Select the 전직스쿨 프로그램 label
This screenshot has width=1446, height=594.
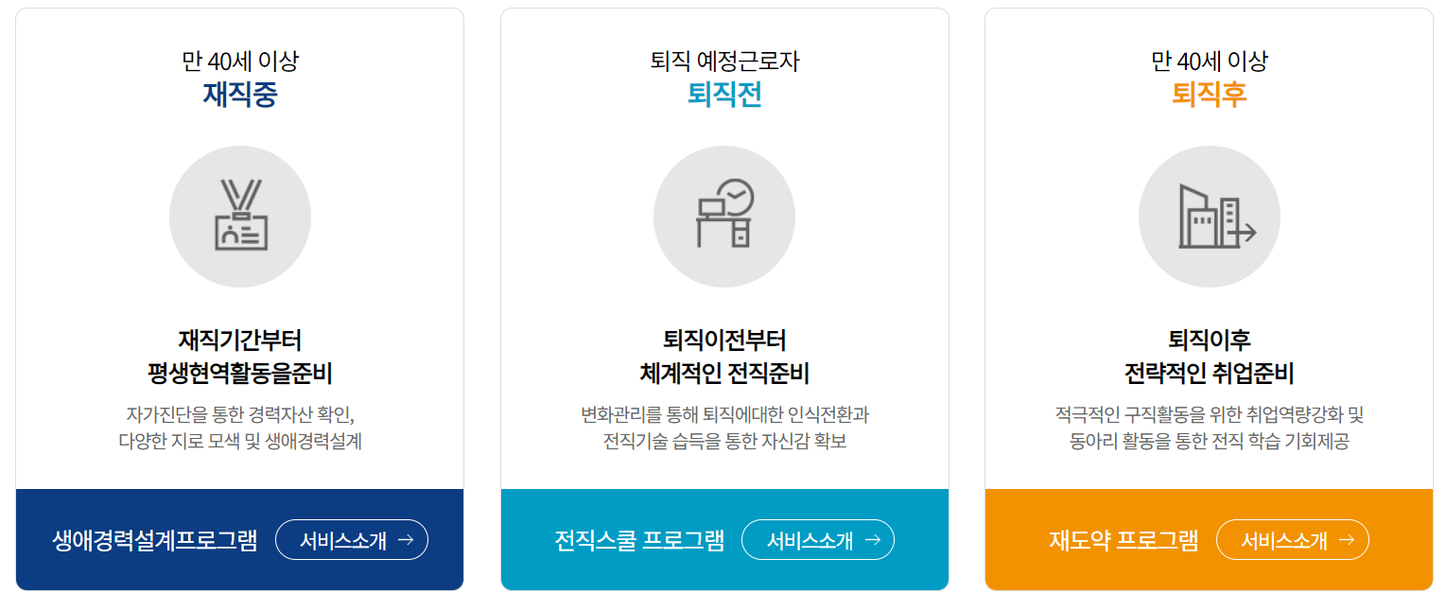click(636, 539)
